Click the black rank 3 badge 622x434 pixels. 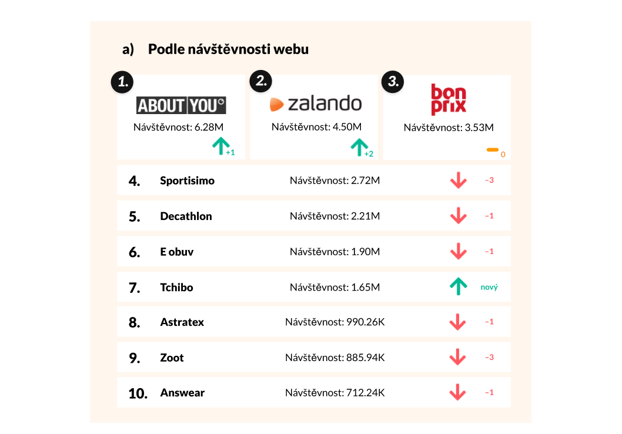[393, 82]
